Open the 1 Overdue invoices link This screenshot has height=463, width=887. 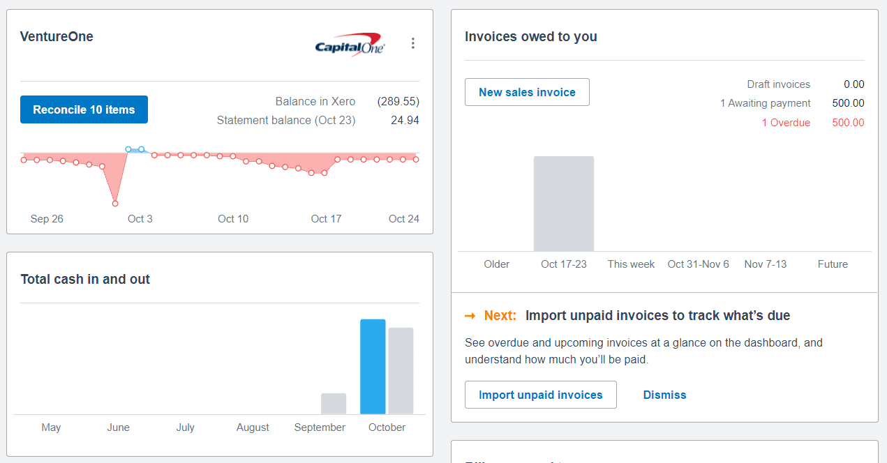click(x=786, y=123)
